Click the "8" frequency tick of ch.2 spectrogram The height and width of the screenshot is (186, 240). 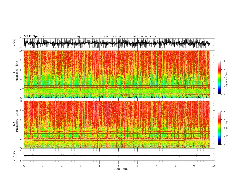point(21,111)
